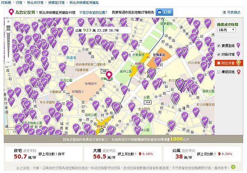Click the 0.18% increase value
This screenshot has height=173, width=247.
pos(147,154)
